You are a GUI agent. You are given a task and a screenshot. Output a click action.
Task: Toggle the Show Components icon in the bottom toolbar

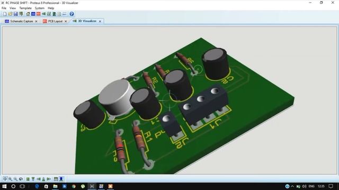tap(61, 179)
